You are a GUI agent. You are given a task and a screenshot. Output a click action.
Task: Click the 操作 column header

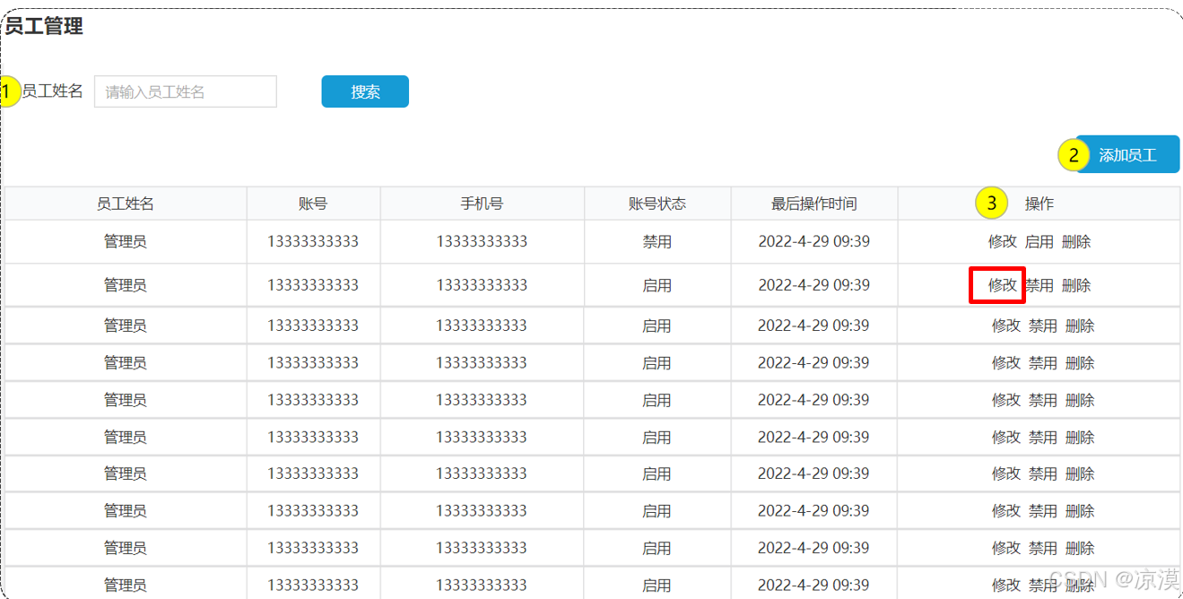point(1039,204)
